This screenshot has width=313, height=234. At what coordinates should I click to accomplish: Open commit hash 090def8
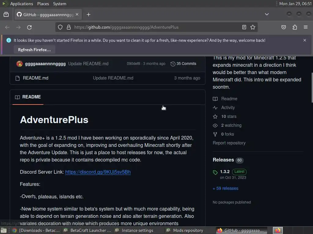point(133,64)
